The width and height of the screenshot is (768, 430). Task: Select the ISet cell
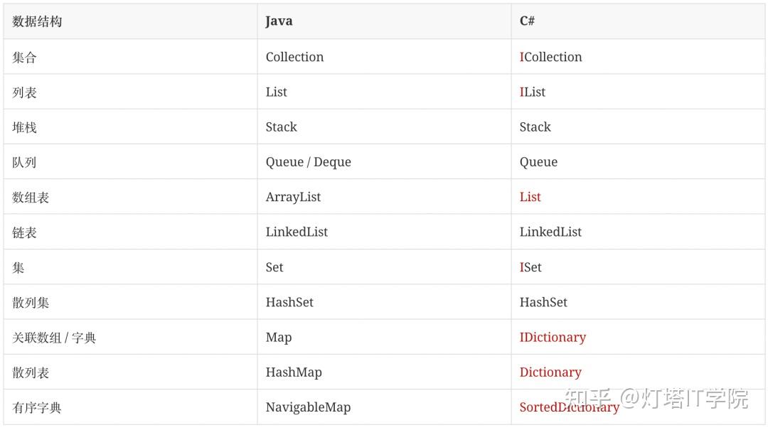(x=530, y=267)
